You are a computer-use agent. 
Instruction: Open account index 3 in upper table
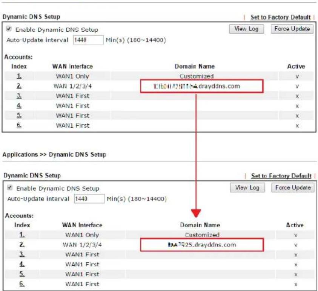click(x=19, y=96)
